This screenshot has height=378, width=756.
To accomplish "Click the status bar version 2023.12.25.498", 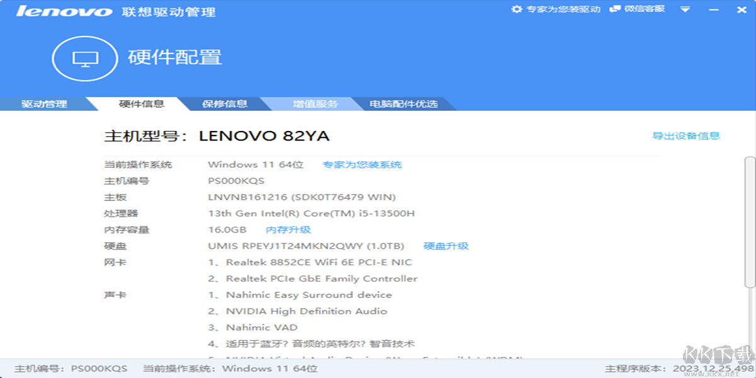I will [x=680, y=369].
